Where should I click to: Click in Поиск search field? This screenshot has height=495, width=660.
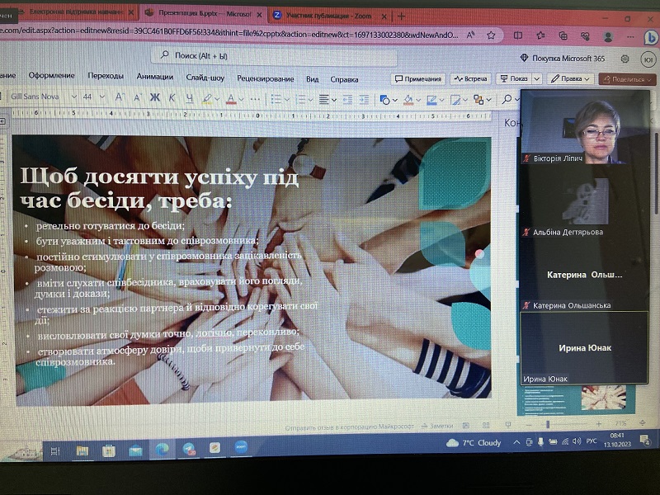point(274,56)
